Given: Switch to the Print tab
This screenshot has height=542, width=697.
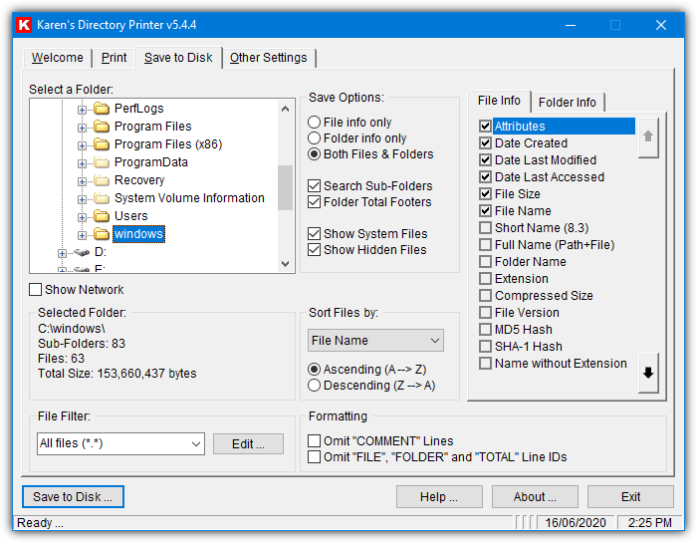Looking at the screenshot, I should pyautogui.click(x=114, y=58).
